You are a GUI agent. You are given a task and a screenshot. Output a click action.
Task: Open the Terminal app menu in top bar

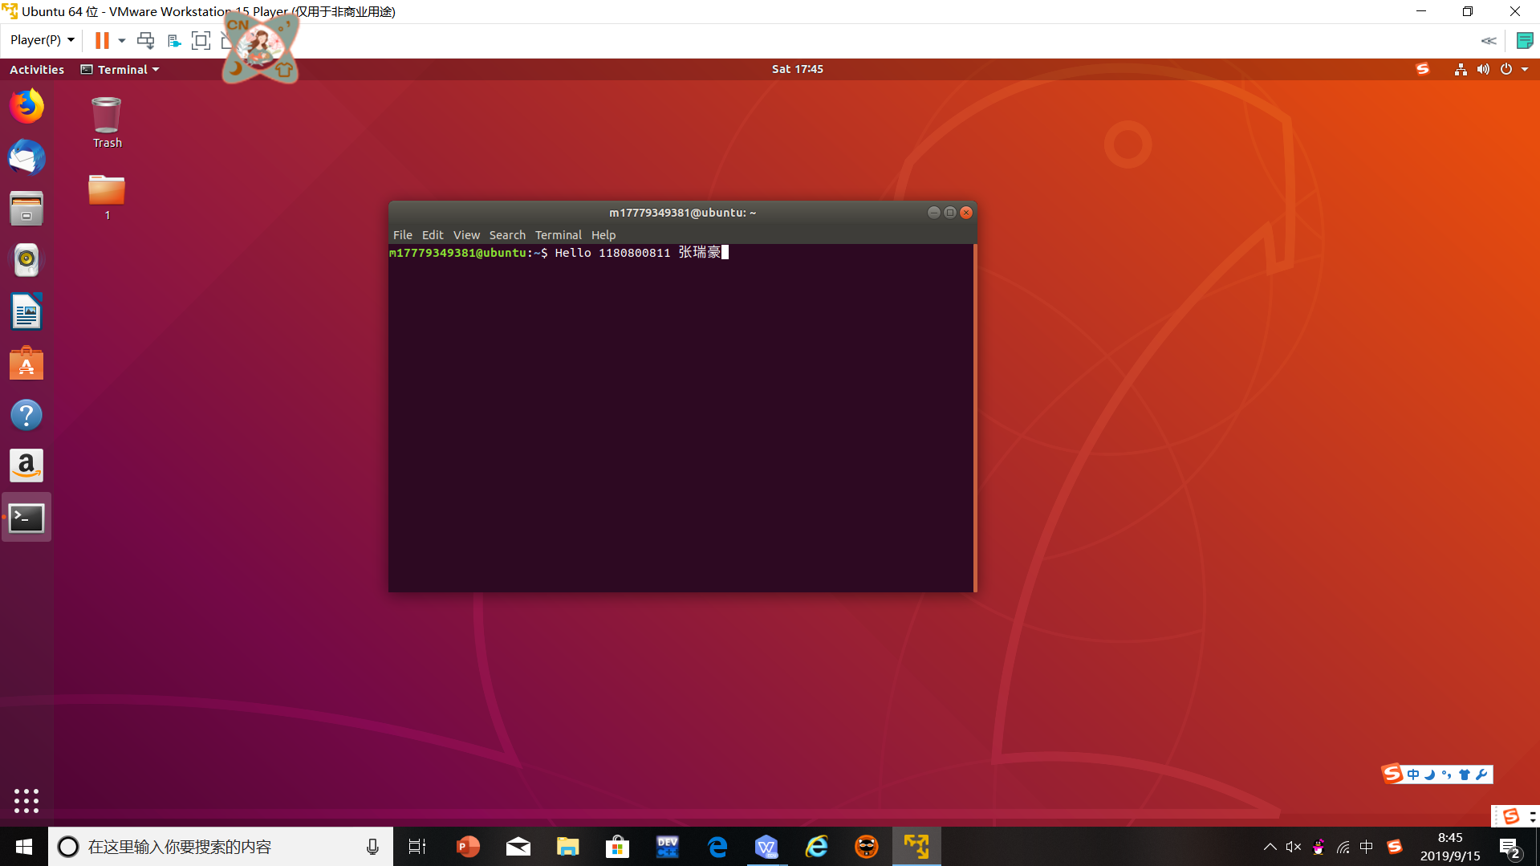120,69
